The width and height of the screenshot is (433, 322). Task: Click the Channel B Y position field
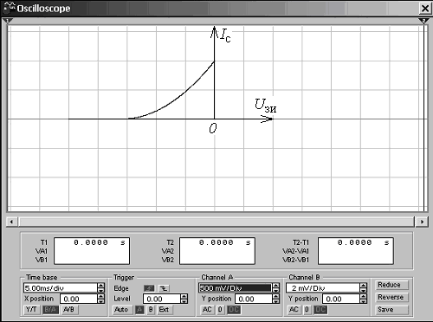(341, 299)
